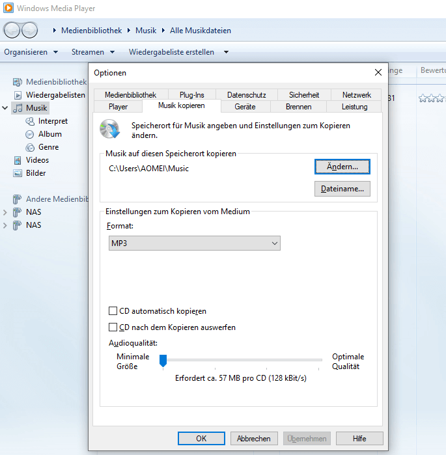Select the Musik kopieren tab

[x=182, y=105]
